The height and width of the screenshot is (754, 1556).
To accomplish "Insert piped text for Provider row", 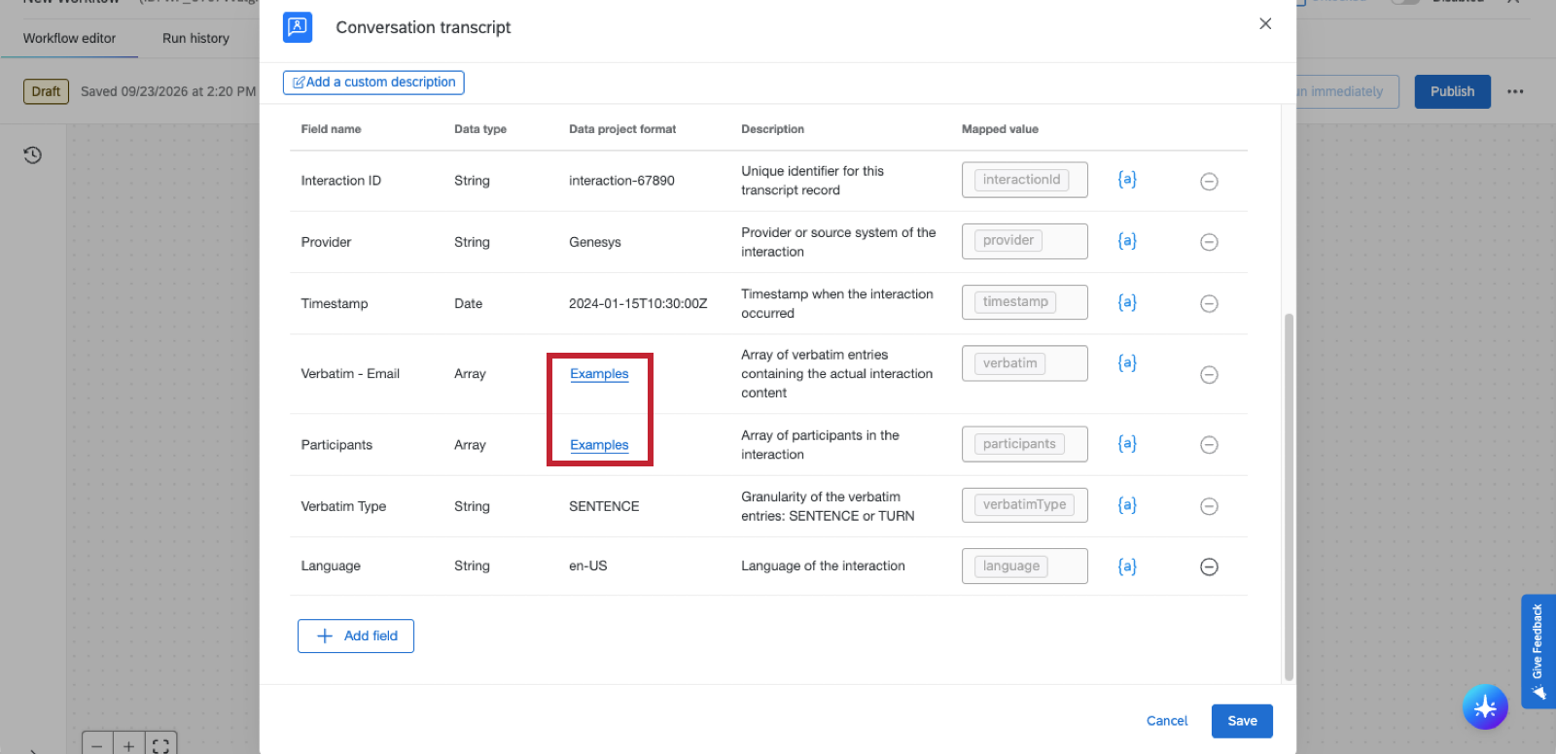I will [x=1127, y=241].
